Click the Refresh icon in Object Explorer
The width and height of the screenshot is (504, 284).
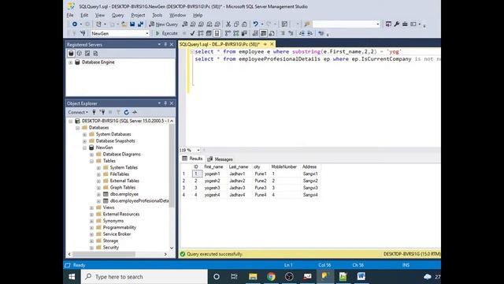point(126,112)
